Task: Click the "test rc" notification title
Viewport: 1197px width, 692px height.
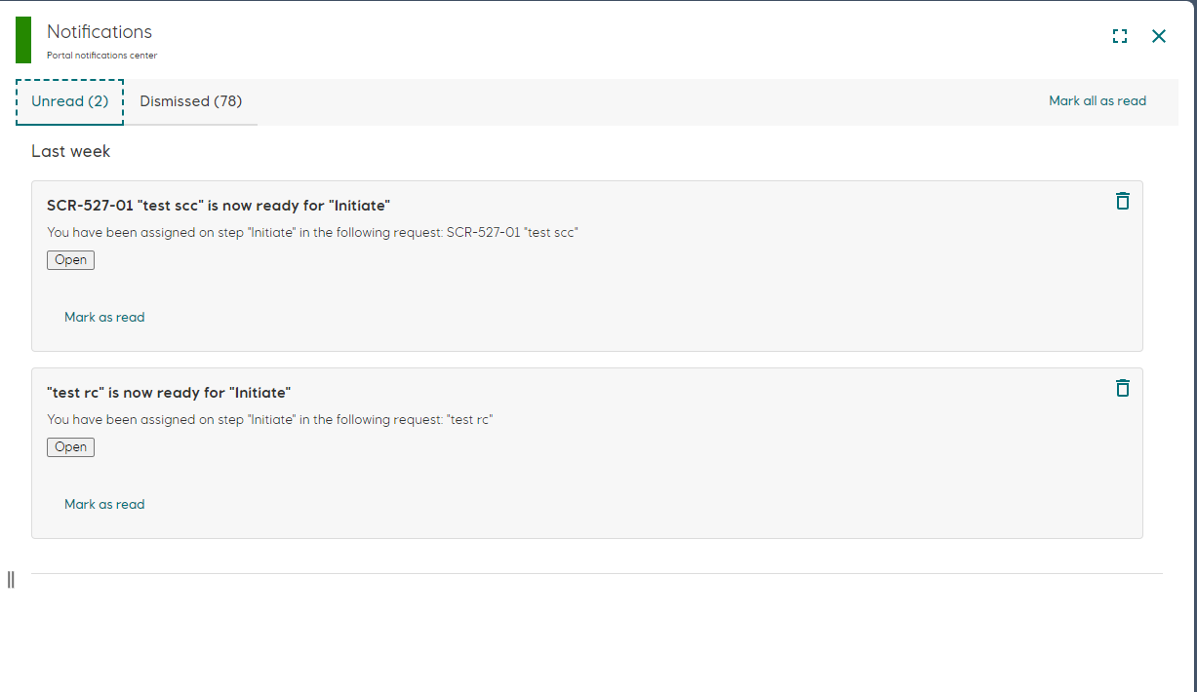Action: pyautogui.click(x=168, y=392)
